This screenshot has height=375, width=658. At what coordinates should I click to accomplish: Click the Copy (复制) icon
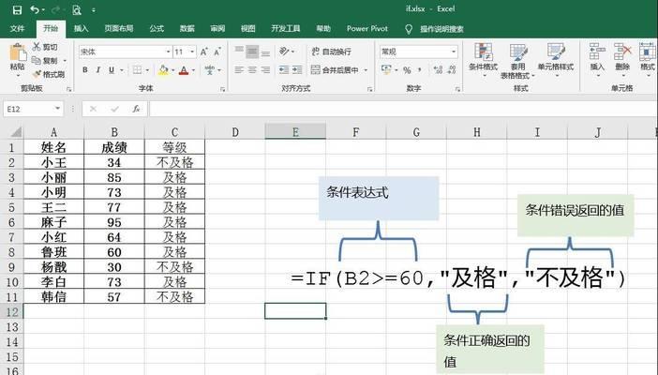point(37,61)
